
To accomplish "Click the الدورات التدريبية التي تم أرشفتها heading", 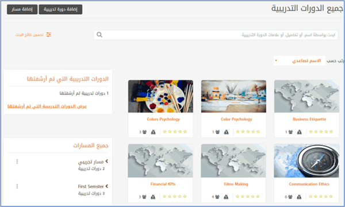I will click(x=68, y=79).
